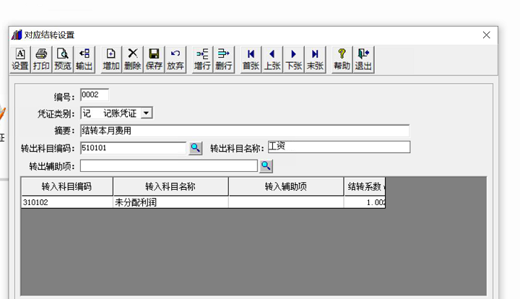Screen dimensions: 520x299
Task: Open 预览 print preview
Action: click(x=63, y=59)
